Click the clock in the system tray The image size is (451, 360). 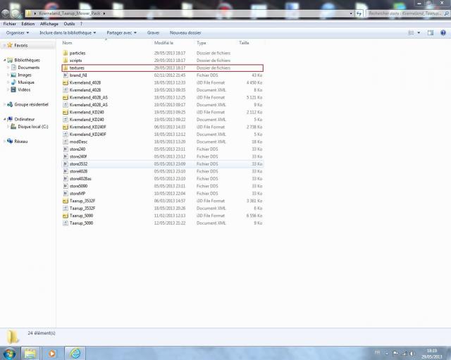click(432, 354)
